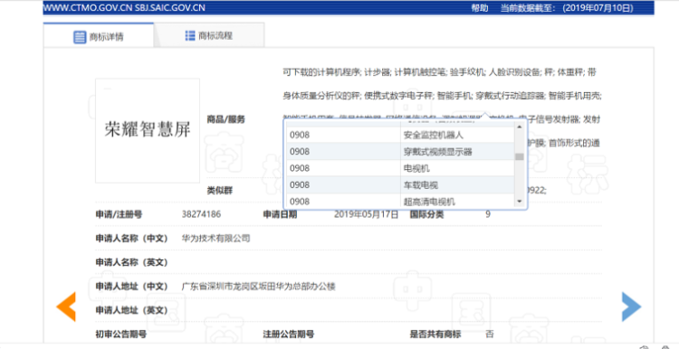The image size is (679, 349).
Task: Select the 安全监控机器人 row
Action: coord(400,135)
